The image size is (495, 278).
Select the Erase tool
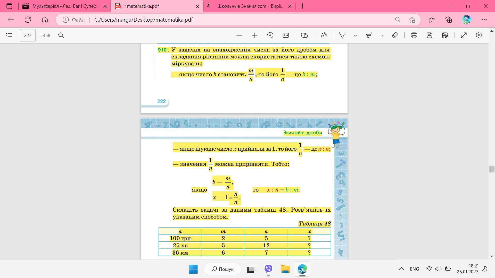coord(395,35)
